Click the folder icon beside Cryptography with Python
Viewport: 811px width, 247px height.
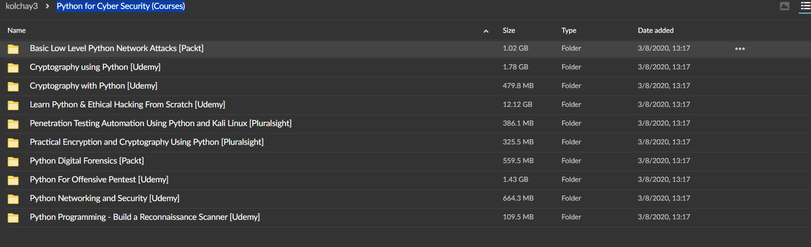[13, 86]
